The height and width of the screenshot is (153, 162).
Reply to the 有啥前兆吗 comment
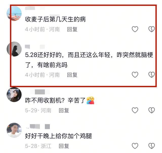[72, 75]
